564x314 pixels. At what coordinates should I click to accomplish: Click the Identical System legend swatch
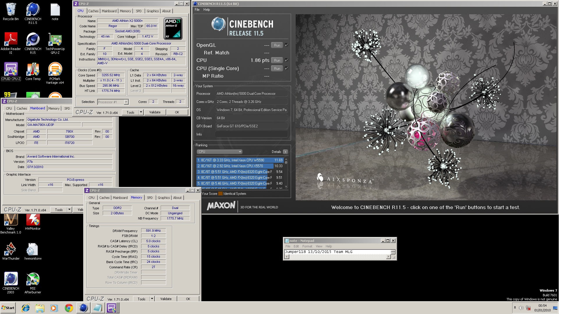pos(220,194)
